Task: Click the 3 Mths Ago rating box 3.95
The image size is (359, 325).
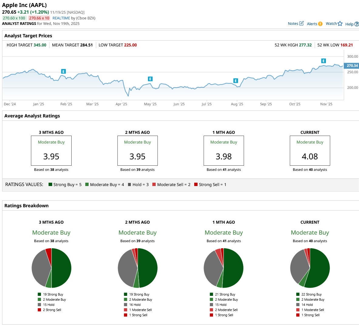Action: pyautogui.click(x=51, y=151)
